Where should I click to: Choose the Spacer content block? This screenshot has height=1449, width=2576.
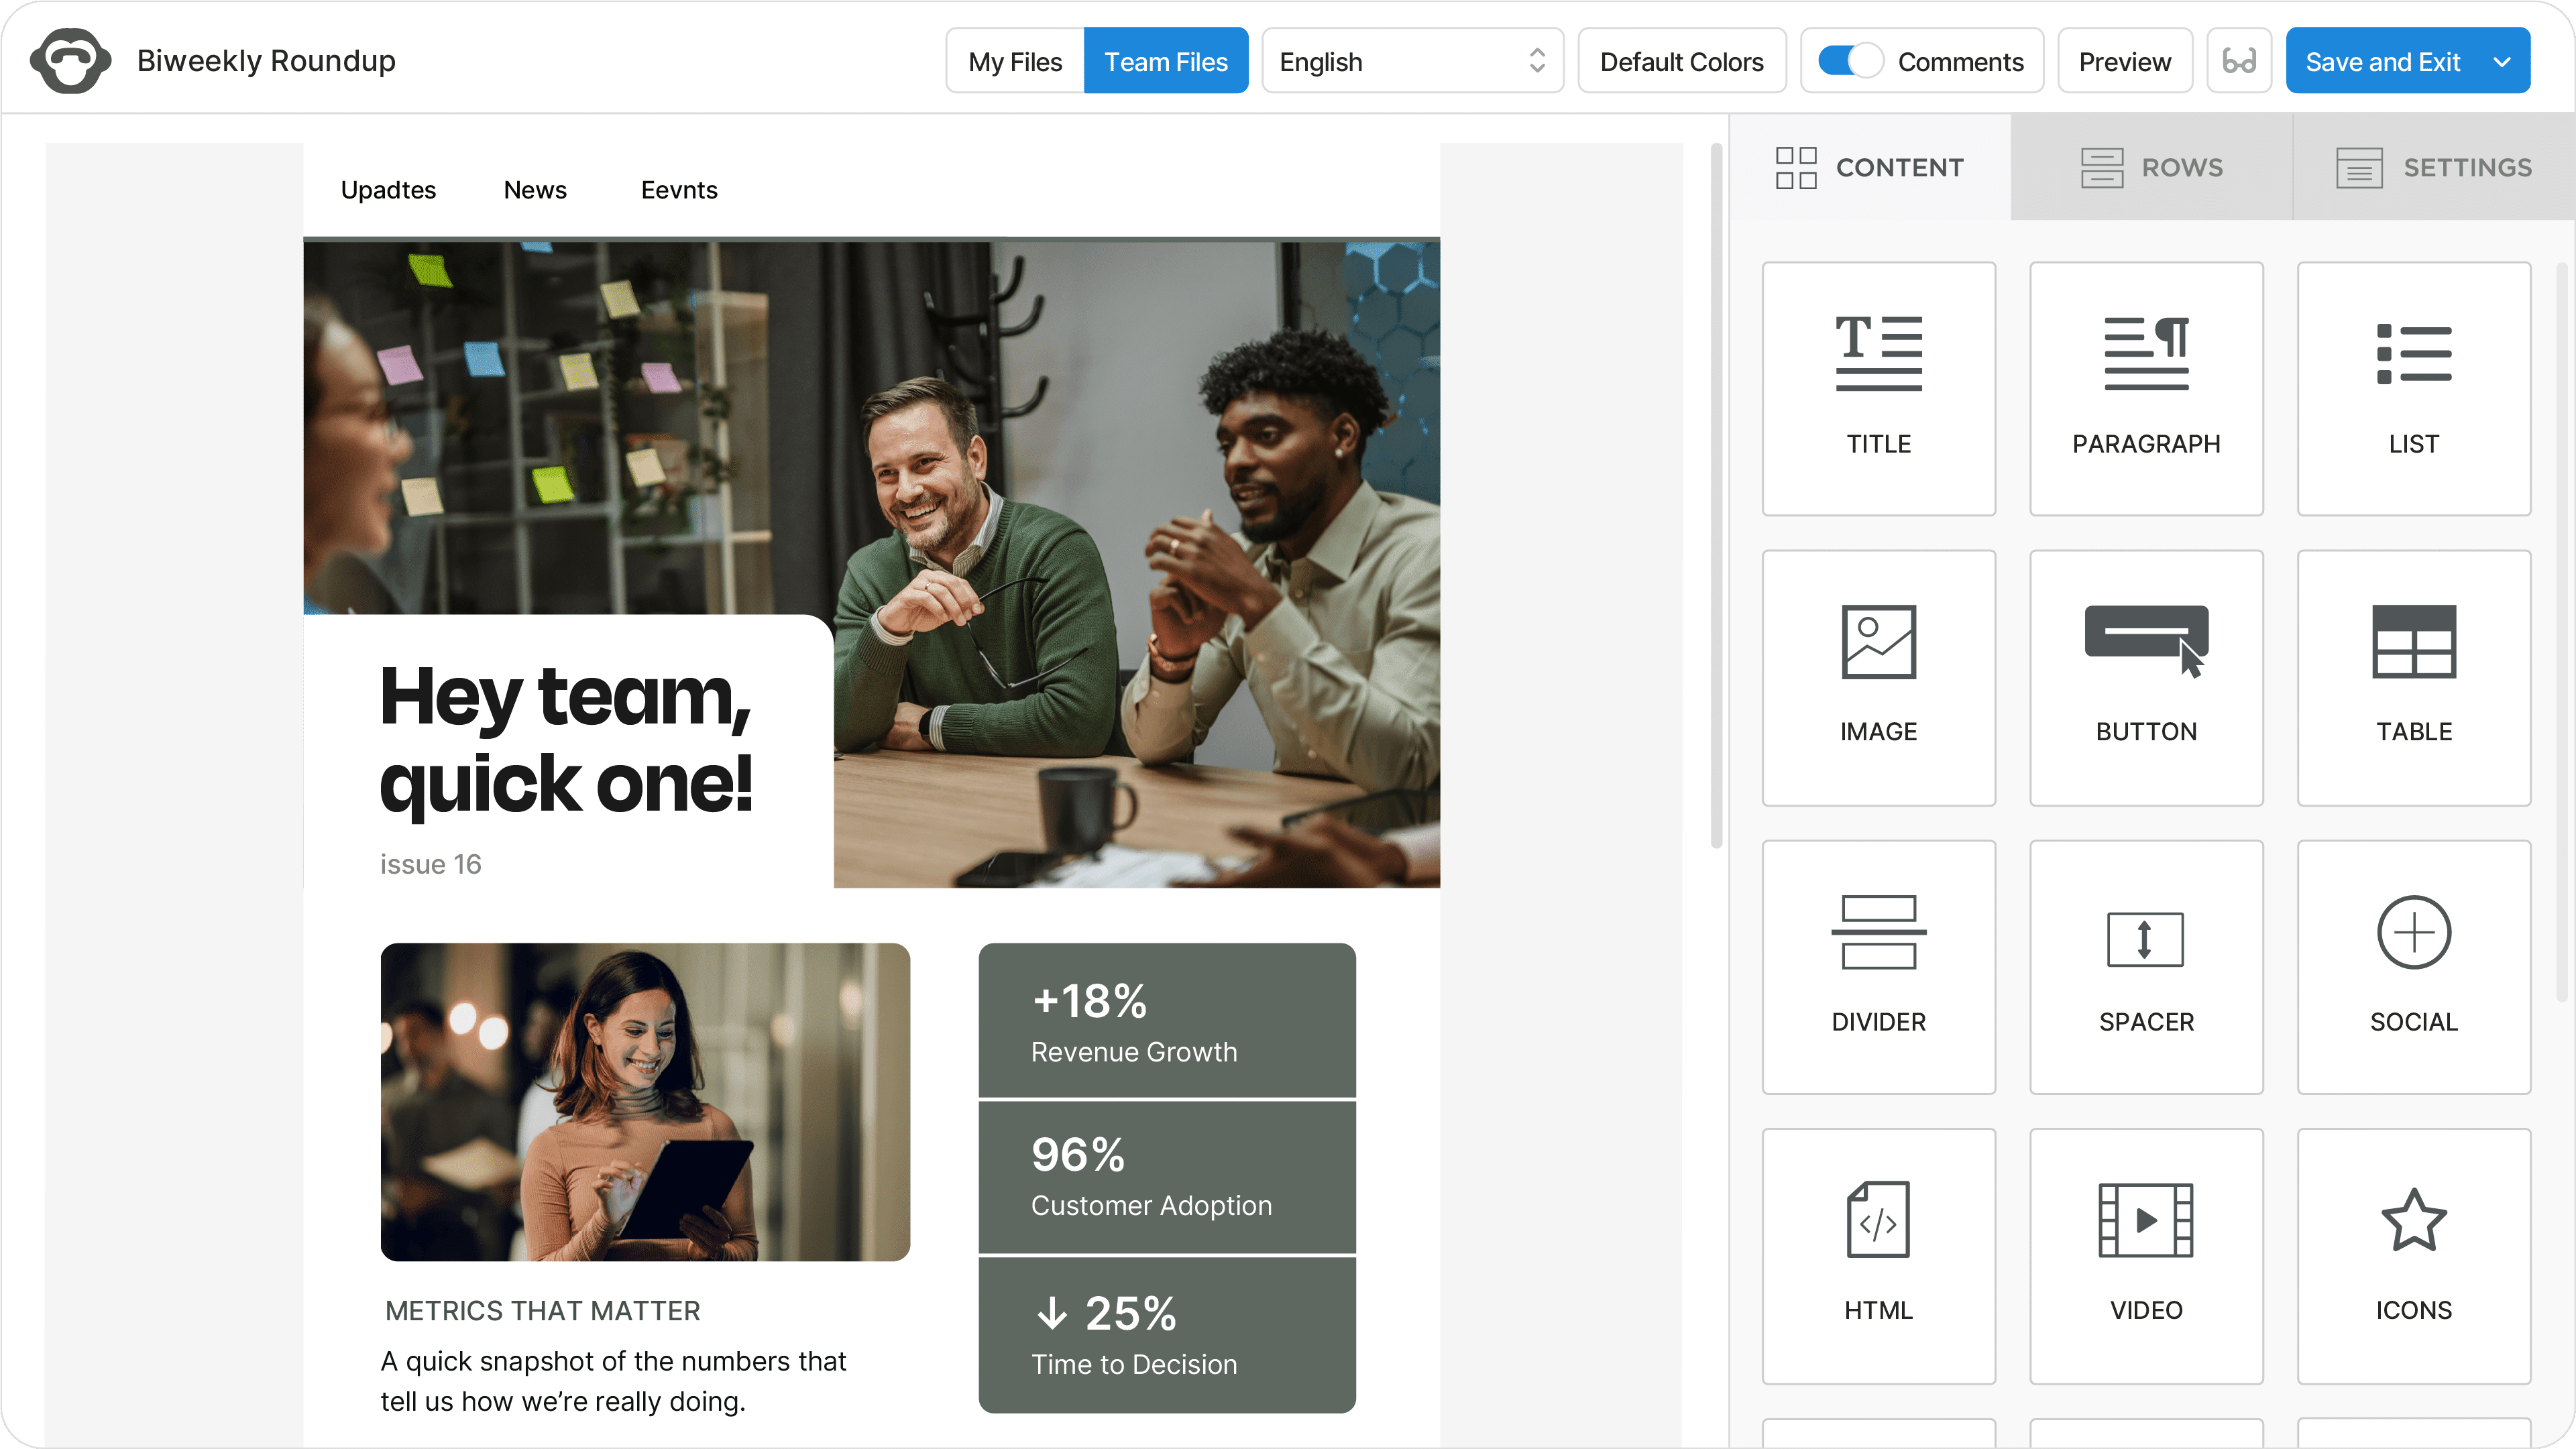(x=2146, y=966)
